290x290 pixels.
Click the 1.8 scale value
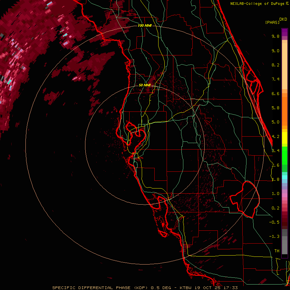(x=275, y=179)
